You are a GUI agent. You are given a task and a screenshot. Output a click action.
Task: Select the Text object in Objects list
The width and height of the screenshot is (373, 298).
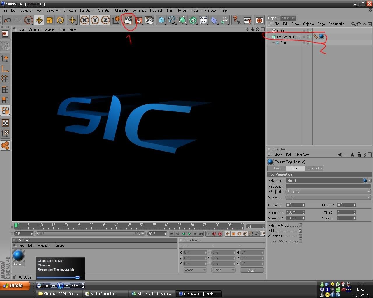point(283,43)
